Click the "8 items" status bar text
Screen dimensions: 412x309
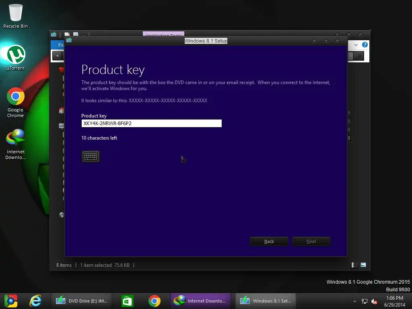click(64, 265)
